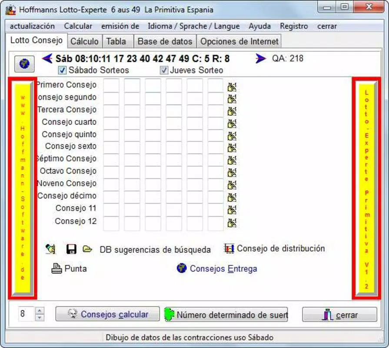Click hand icon beside Consejo décimo row
389x348 pixels.
(232, 197)
